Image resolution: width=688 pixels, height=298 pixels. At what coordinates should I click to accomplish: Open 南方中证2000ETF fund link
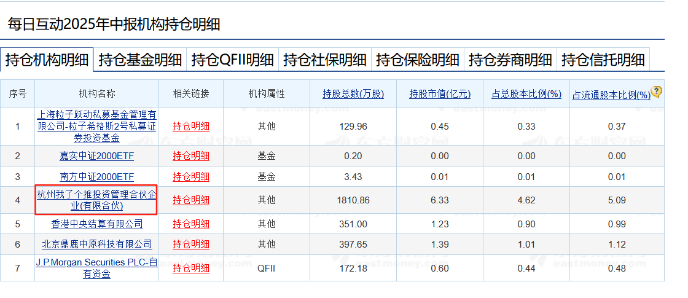[x=97, y=177]
